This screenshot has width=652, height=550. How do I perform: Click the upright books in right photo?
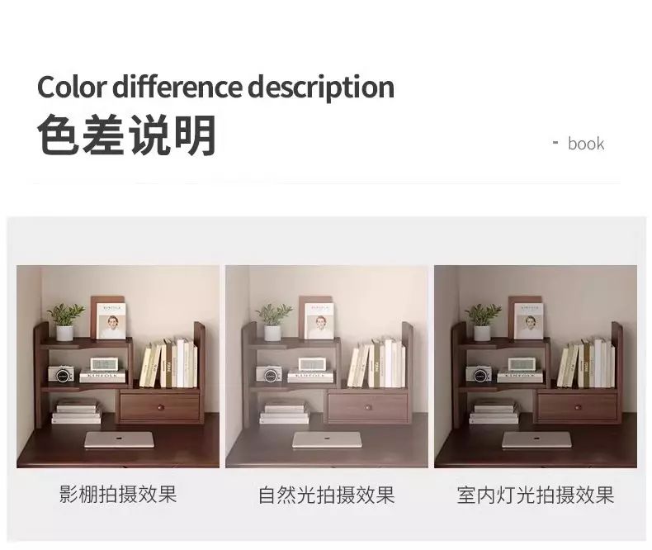tap(586, 364)
